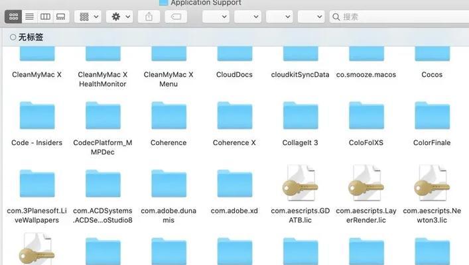Switch to icon view mode
This screenshot has height=265, width=469.
[x=13, y=17]
